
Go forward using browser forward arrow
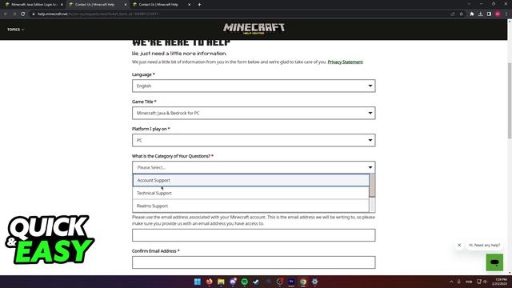point(14,14)
